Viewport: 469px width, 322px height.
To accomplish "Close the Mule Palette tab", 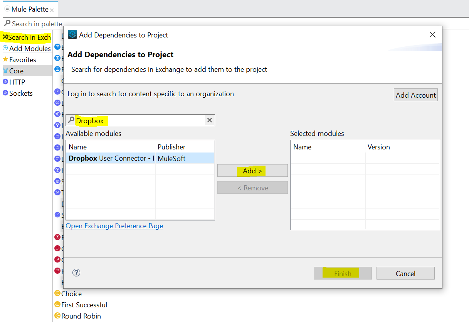I will pos(52,10).
